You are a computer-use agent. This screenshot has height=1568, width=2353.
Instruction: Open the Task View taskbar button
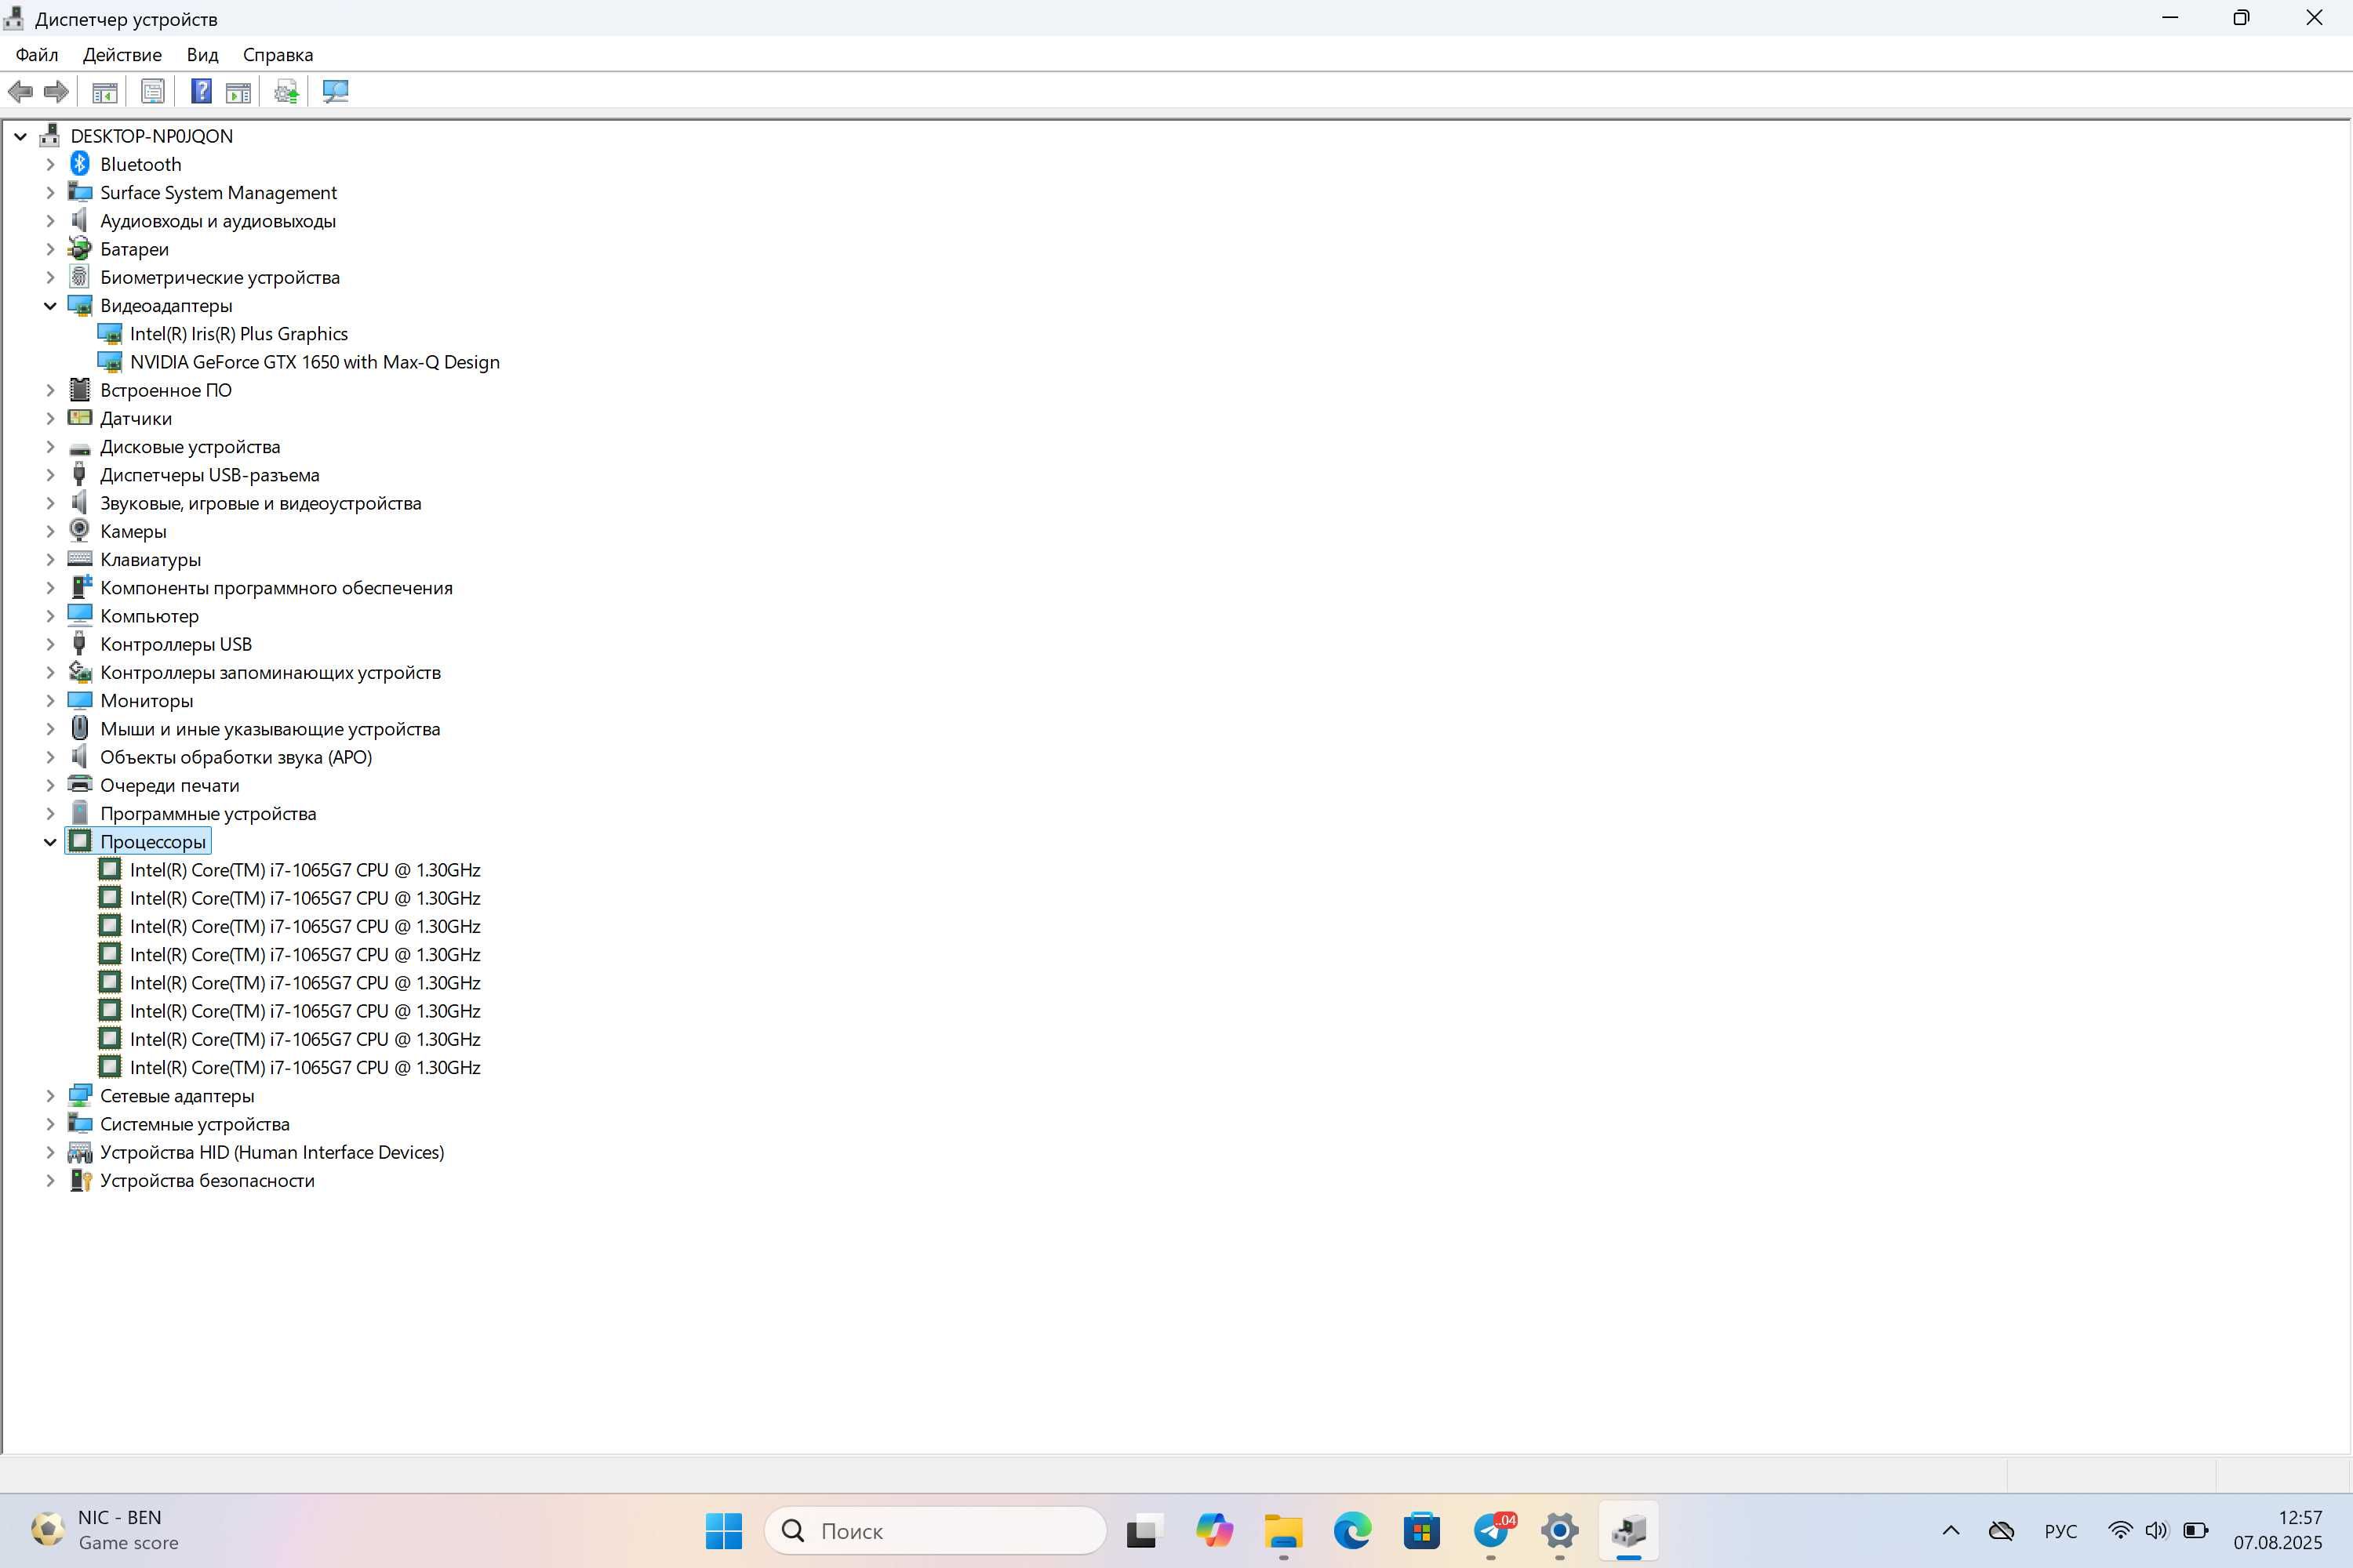[1144, 1530]
